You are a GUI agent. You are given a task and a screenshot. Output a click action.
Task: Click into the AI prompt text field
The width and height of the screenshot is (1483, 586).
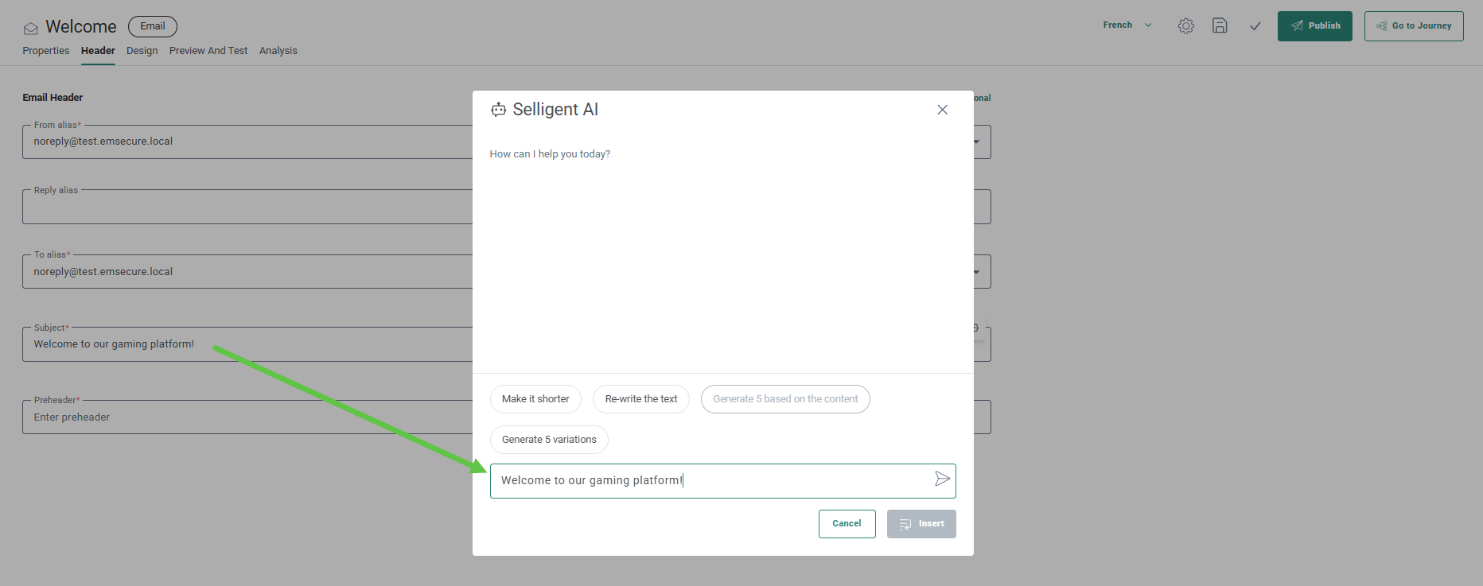[708, 481]
